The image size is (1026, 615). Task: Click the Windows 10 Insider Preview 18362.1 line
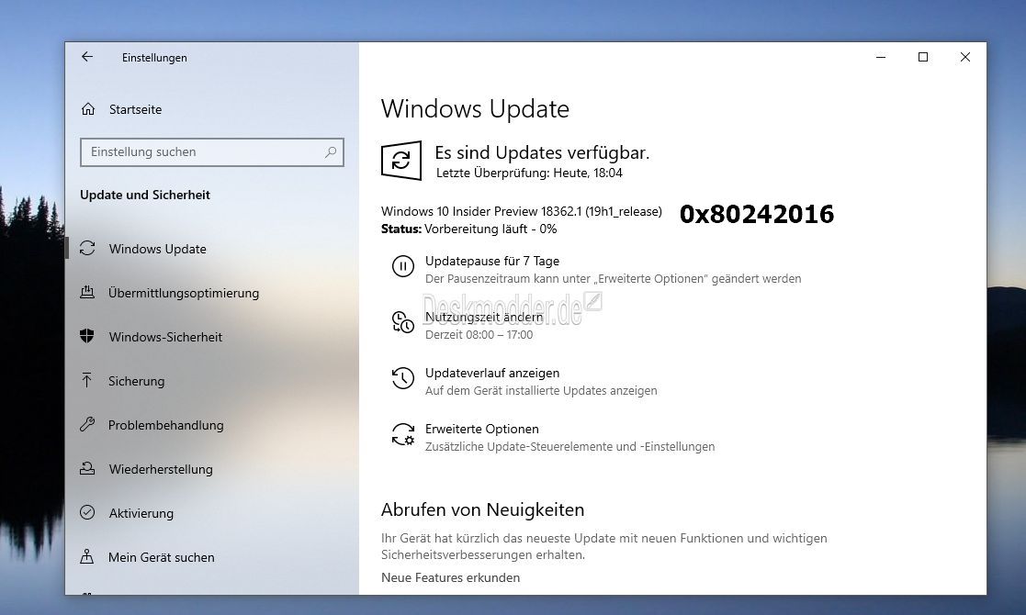click(522, 211)
